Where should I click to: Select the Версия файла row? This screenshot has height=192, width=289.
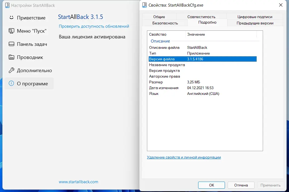pos(203,59)
